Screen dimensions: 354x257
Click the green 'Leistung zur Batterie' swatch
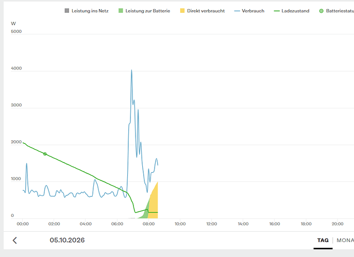click(x=121, y=11)
